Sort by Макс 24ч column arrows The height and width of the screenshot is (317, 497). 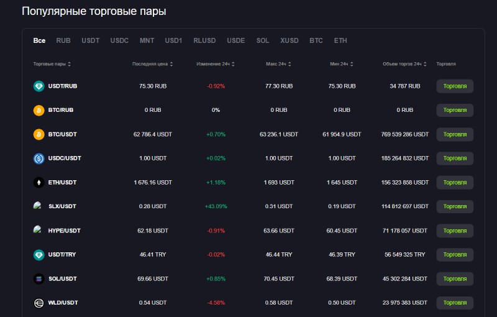290,64
